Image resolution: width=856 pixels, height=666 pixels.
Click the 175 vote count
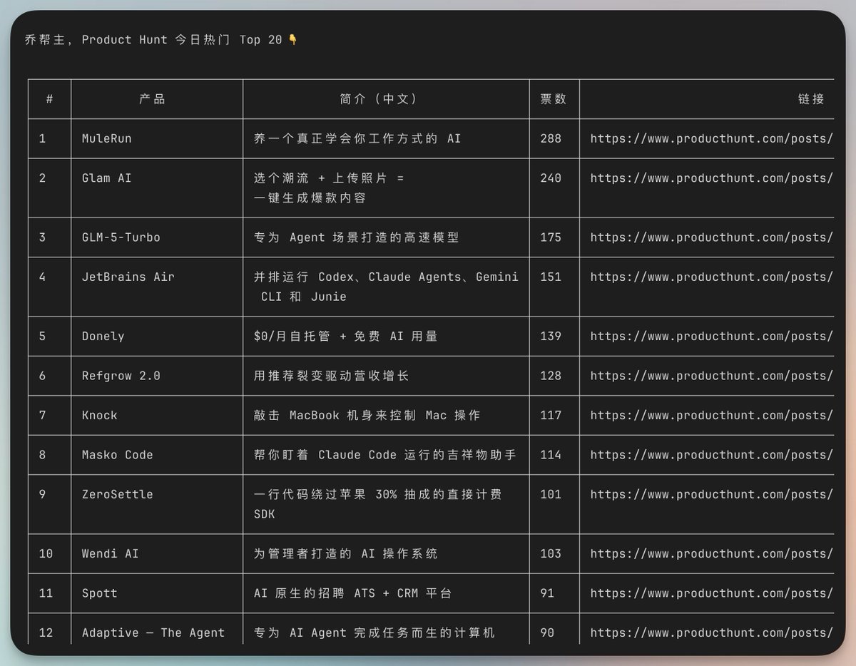551,237
